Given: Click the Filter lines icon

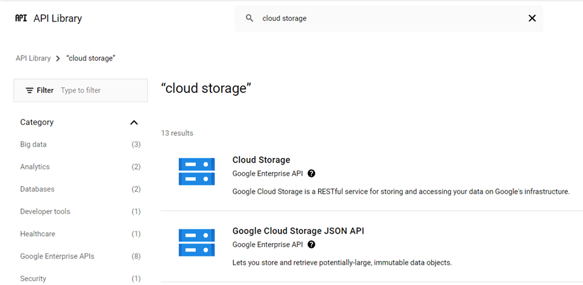Looking at the screenshot, I should [29, 91].
